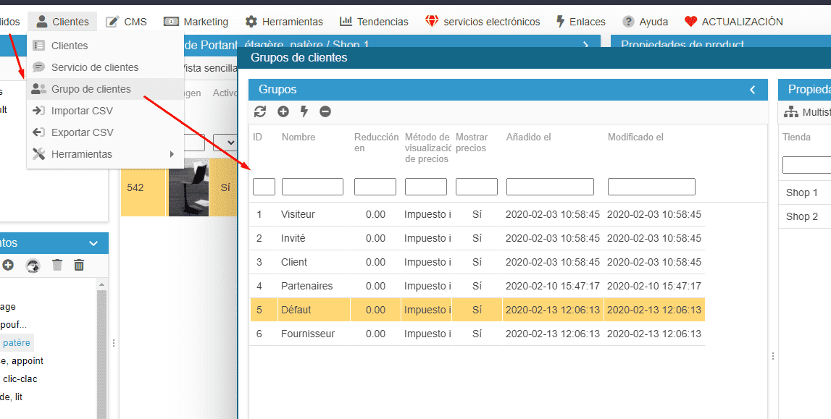
Task: Click the Nombre filter input field
Action: tap(312, 187)
